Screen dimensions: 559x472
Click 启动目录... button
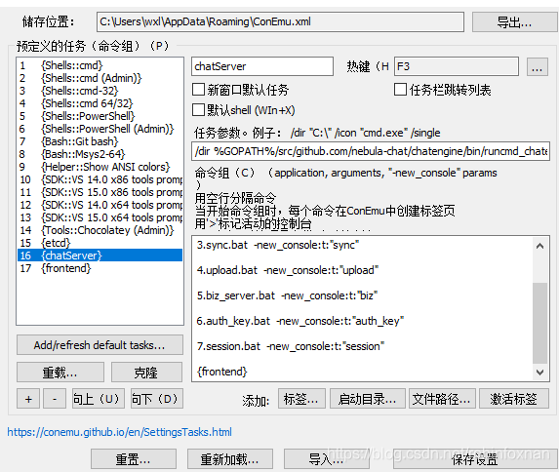[368, 399]
